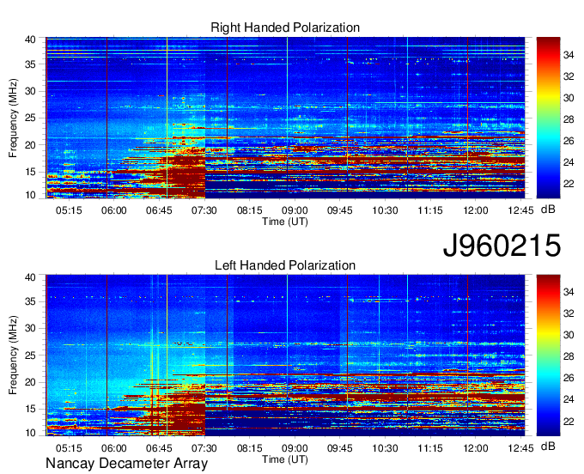The height and width of the screenshot is (474, 584).
Task: Click 06:00 tick under Left Handed plot
Action: click(114, 448)
